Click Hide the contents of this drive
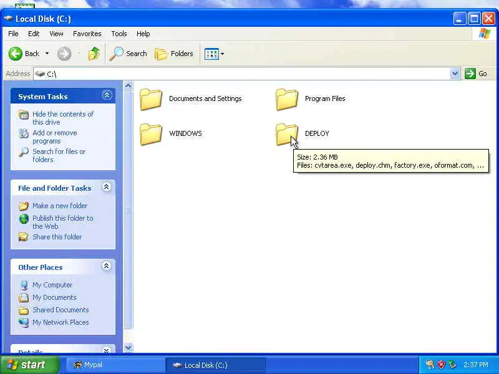499x374 pixels. (63, 118)
